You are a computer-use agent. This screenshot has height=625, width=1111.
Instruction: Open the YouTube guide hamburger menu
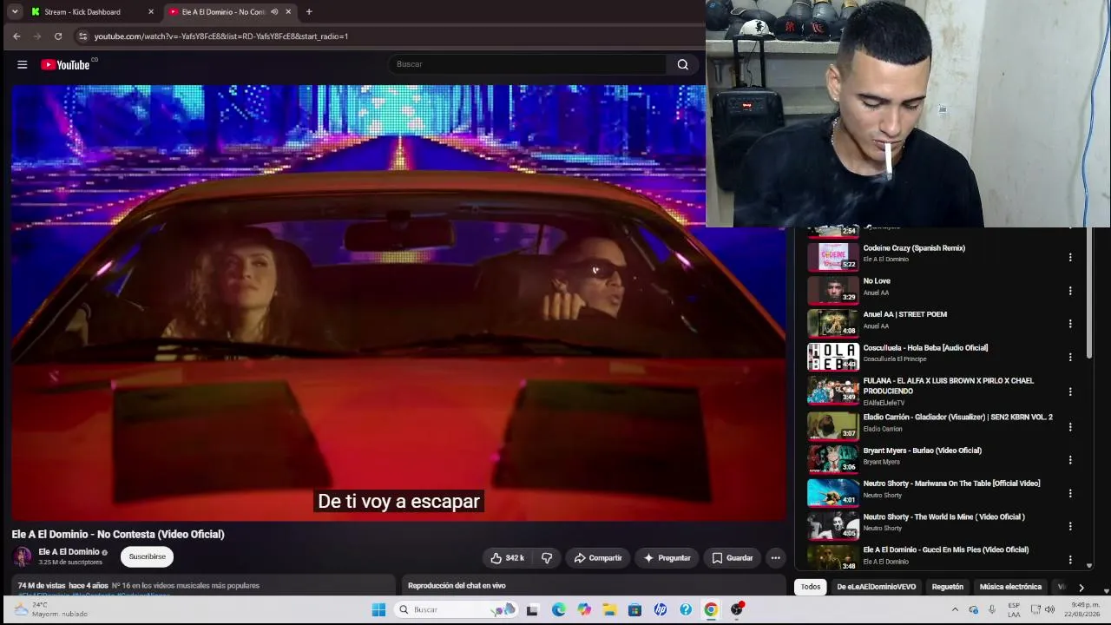pos(23,64)
